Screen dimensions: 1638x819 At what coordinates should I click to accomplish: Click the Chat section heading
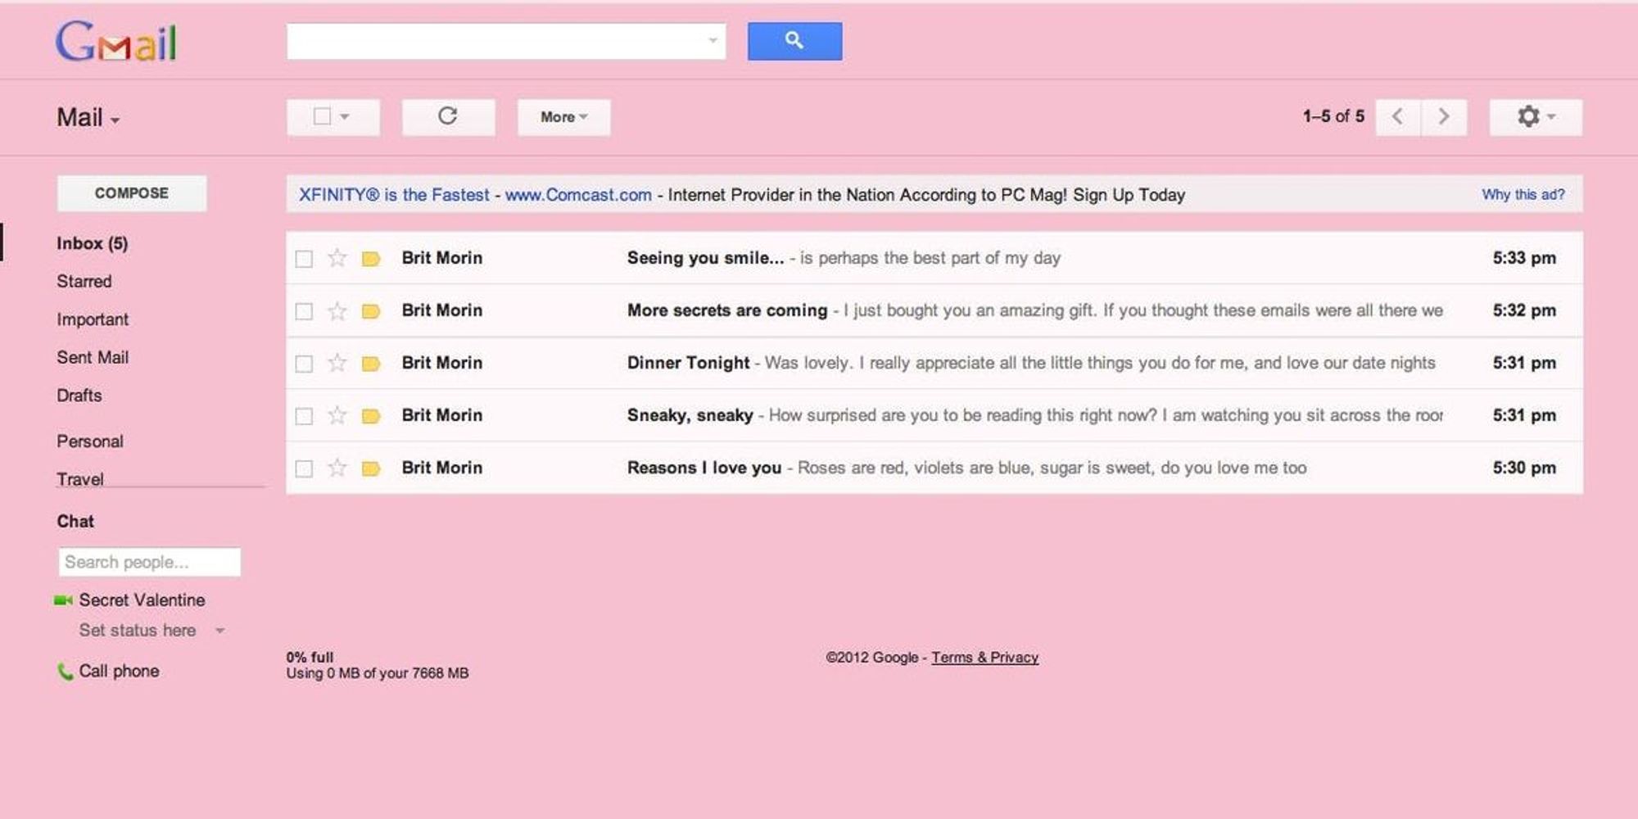pos(75,522)
